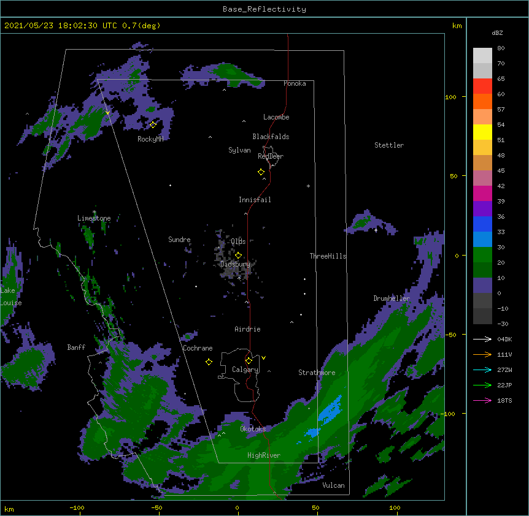
Task: Click the magenta 18TS arrow in legend
Action: click(x=482, y=400)
